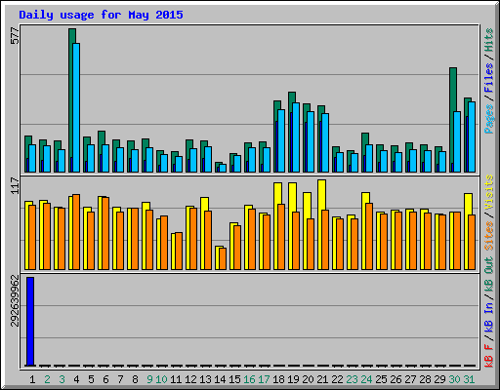Click the day '21' axis label

(322, 379)
